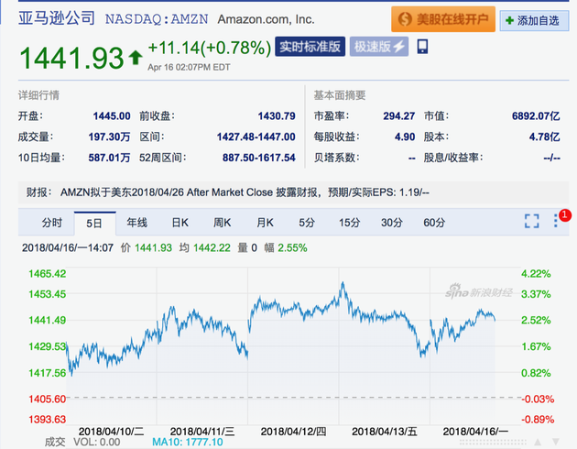Switch to the fast version
Image resolution: width=577 pixels, height=449 pixels.
tap(379, 47)
